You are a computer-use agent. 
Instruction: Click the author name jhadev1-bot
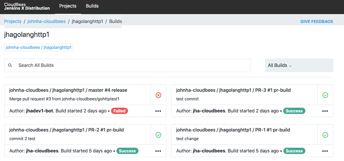click(x=40, y=111)
